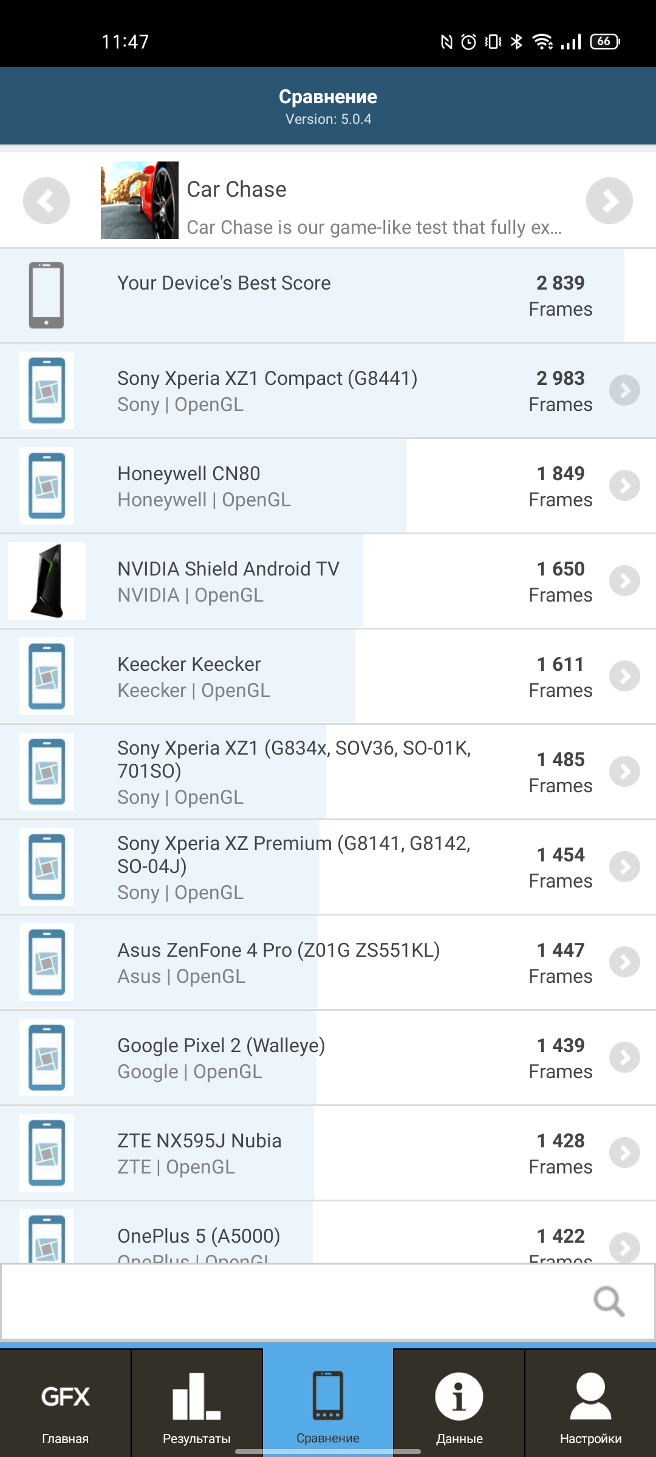Go to previous benchmark test arrow
Viewport: 656px width, 1457px height.
[46, 200]
